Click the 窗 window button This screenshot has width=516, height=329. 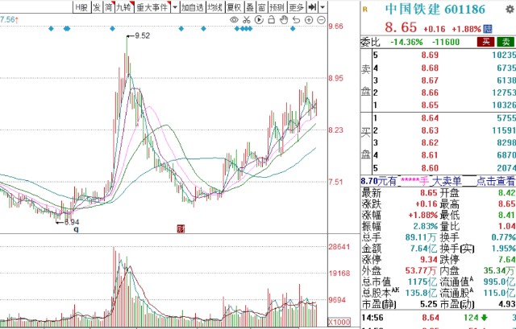261,7
